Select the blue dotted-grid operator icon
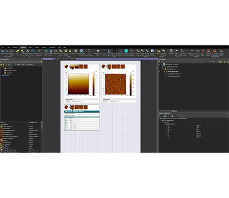 coord(82,51)
